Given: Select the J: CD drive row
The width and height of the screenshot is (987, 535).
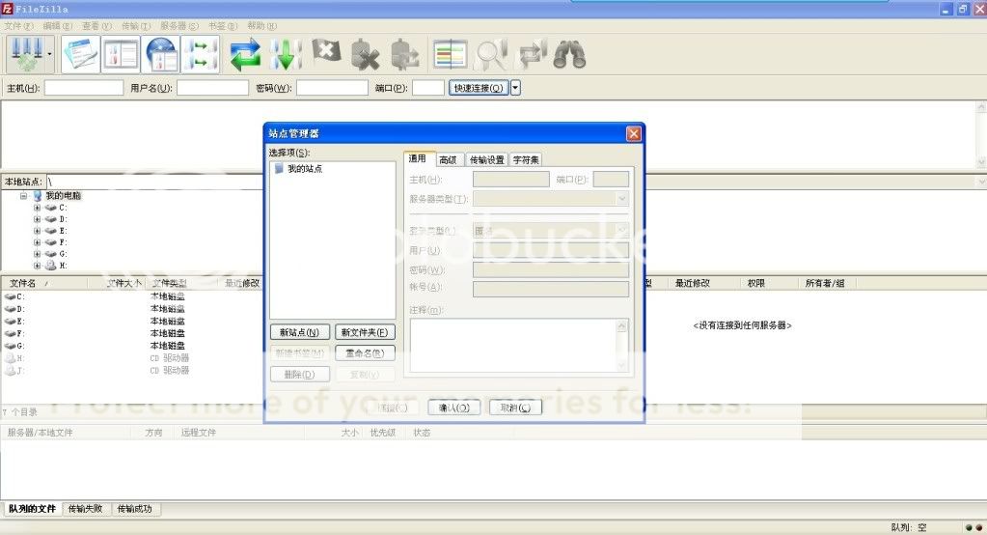Looking at the screenshot, I should click(132, 371).
